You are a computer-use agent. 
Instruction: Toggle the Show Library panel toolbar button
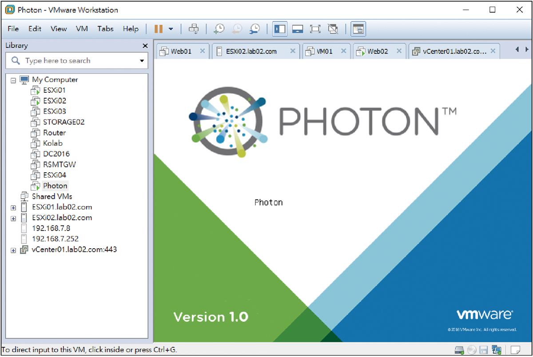pyautogui.click(x=280, y=29)
